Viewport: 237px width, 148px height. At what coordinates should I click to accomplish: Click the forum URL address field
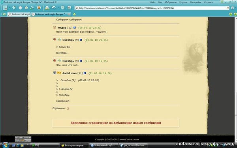click(151, 8)
